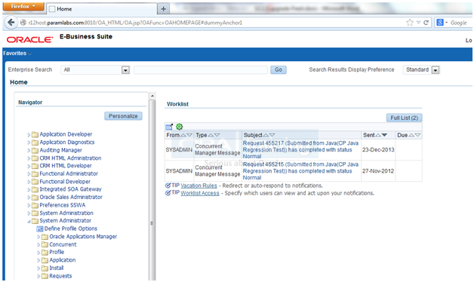The width and height of the screenshot is (474, 282).
Task: Open System Administration responsibility
Action: tap(66, 213)
